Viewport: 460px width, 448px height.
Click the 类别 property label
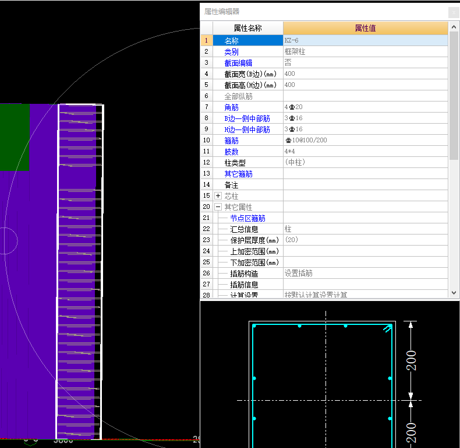(x=232, y=52)
